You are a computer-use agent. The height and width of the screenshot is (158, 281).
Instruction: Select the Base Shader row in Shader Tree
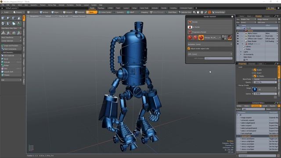tap(257, 41)
